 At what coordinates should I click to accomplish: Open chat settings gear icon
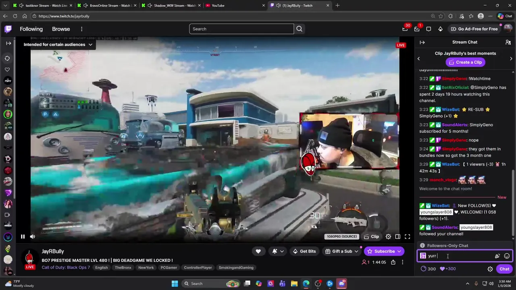coord(490,269)
